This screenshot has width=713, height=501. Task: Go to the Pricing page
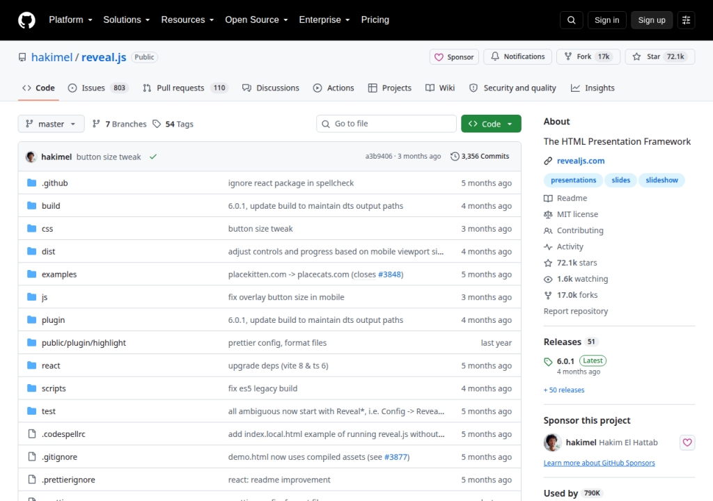(x=375, y=20)
